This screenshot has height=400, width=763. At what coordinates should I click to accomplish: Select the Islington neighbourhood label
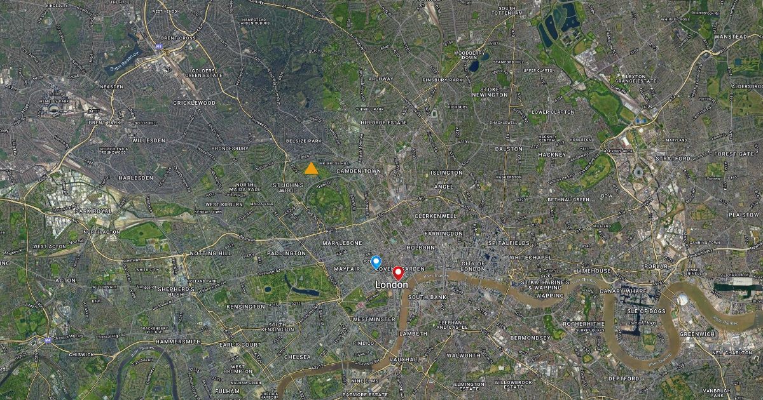click(x=446, y=173)
